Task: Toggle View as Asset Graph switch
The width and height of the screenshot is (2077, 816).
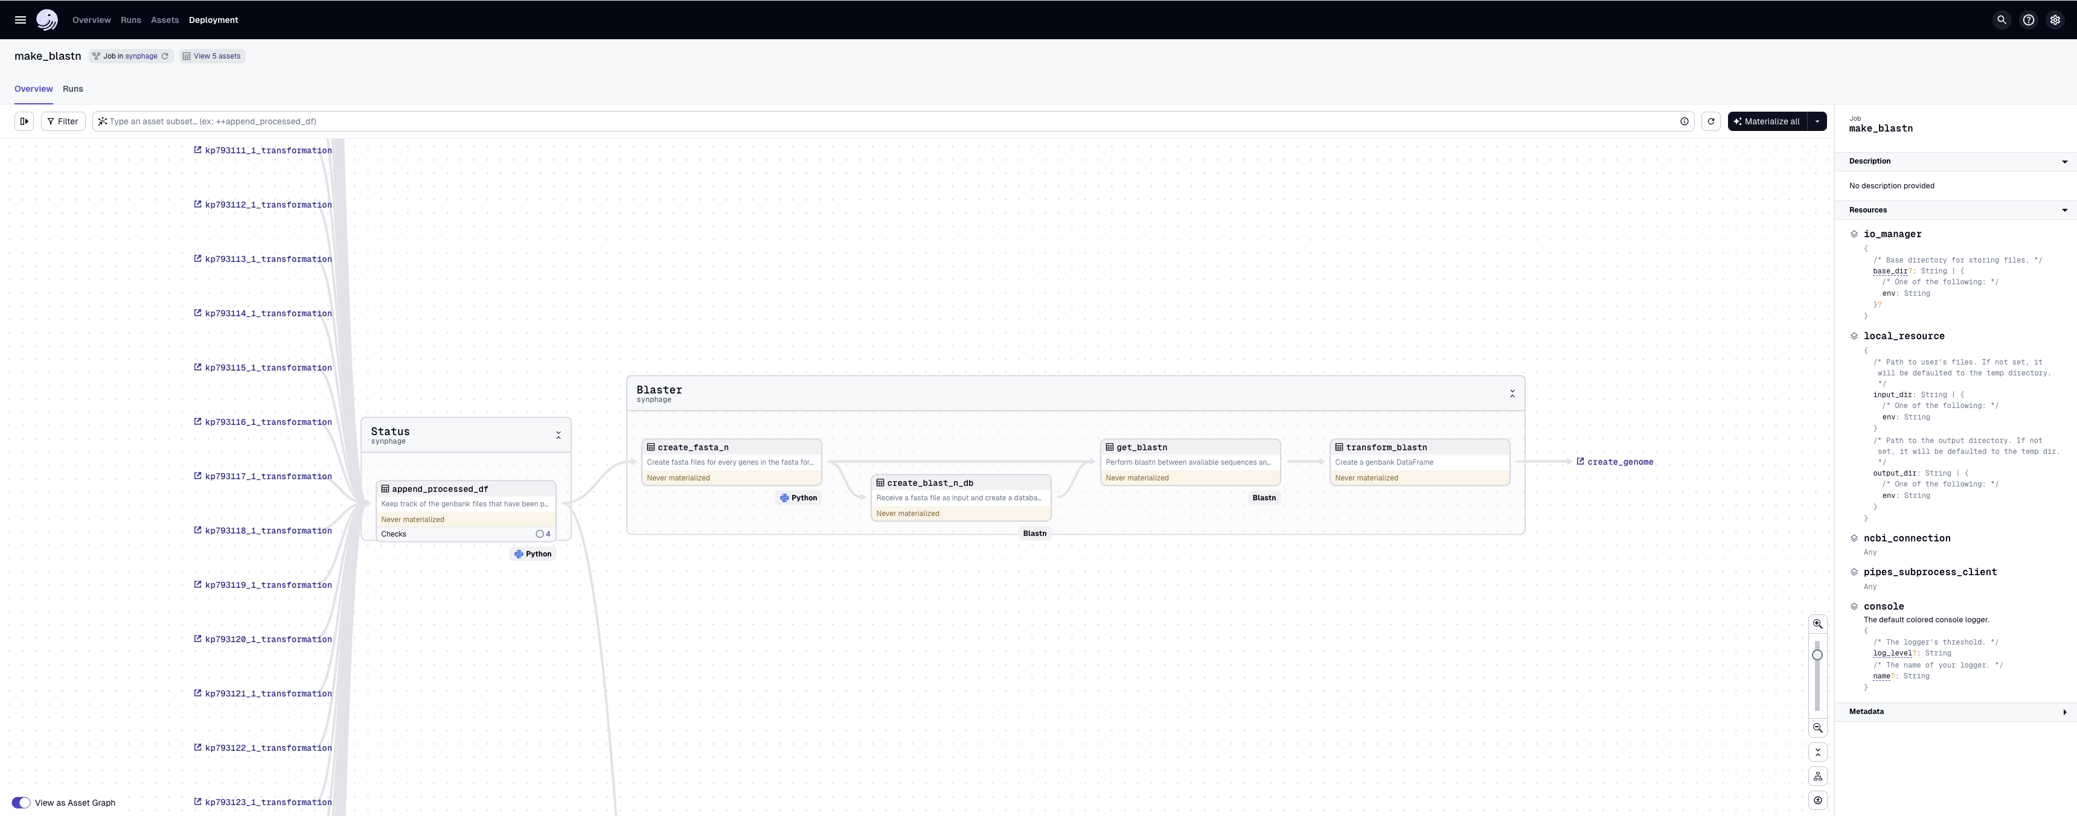Action: tap(21, 803)
